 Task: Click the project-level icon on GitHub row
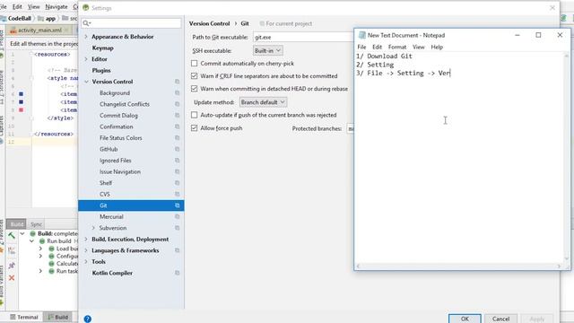coord(178,149)
